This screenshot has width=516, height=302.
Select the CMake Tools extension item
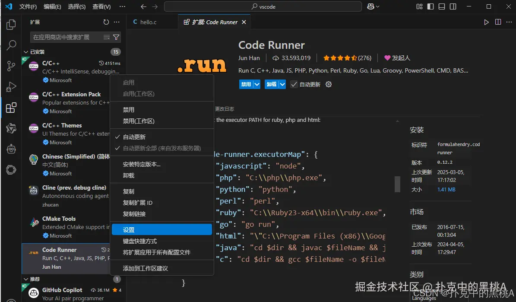(74, 227)
